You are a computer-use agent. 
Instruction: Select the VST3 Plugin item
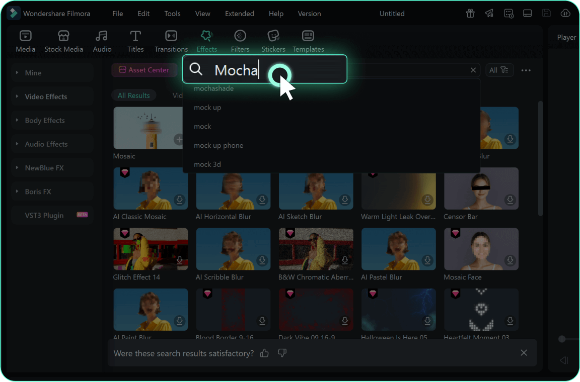[x=52, y=216]
